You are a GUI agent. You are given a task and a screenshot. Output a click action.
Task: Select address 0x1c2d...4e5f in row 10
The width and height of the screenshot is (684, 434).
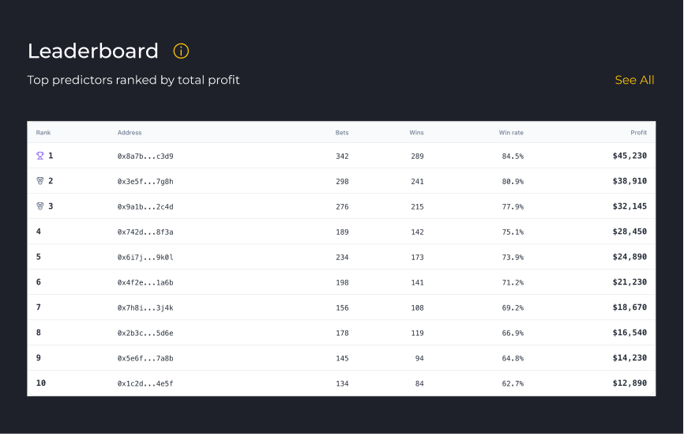click(x=145, y=384)
